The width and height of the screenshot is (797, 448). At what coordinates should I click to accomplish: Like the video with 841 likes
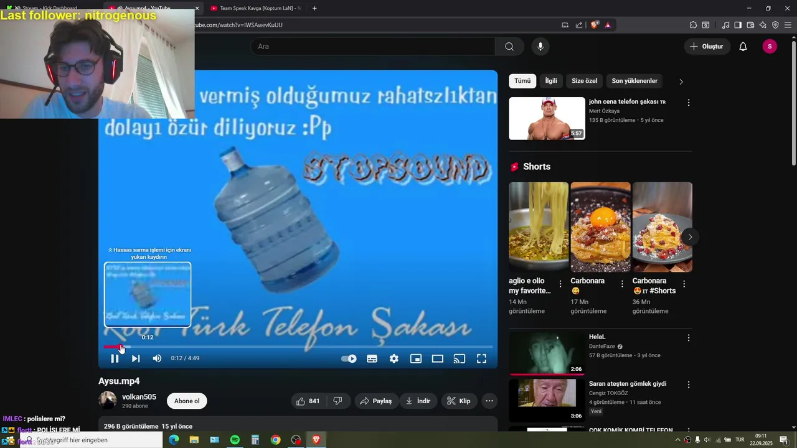pyautogui.click(x=308, y=401)
